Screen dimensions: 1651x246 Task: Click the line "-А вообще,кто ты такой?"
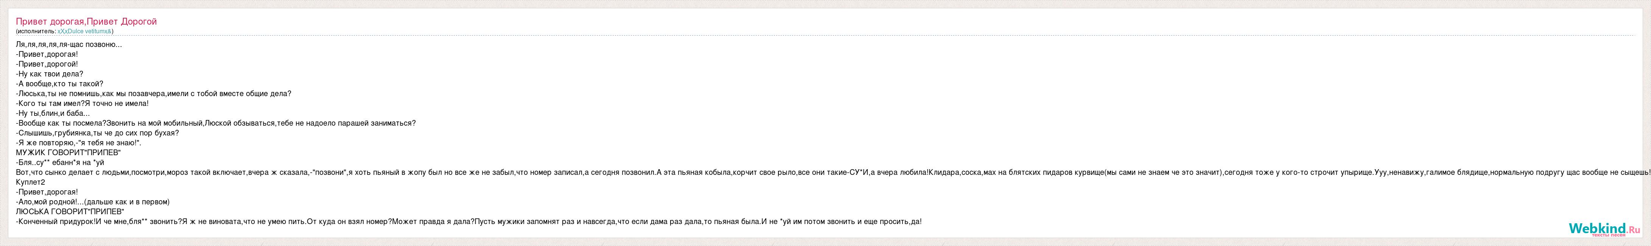pyautogui.click(x=59, y=84)
